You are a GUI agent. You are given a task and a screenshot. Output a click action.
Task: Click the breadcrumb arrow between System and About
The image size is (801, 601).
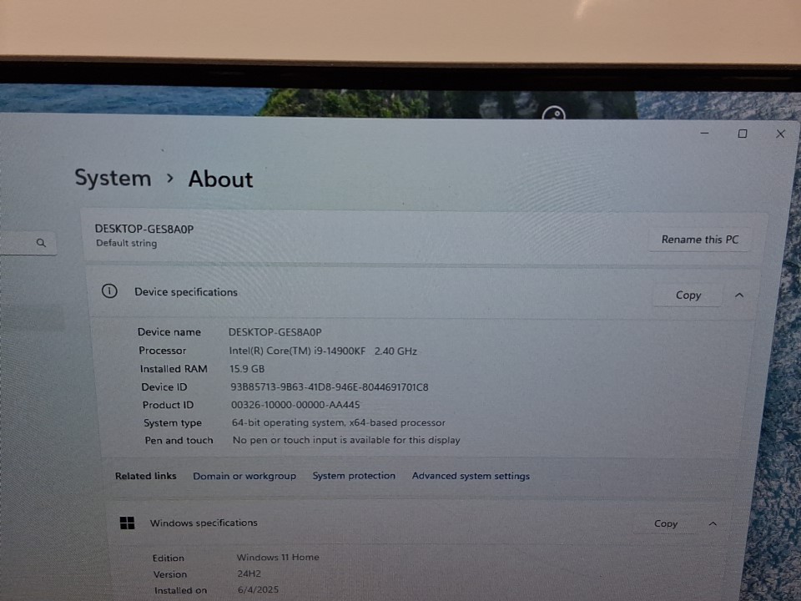(x=169, y=179)
